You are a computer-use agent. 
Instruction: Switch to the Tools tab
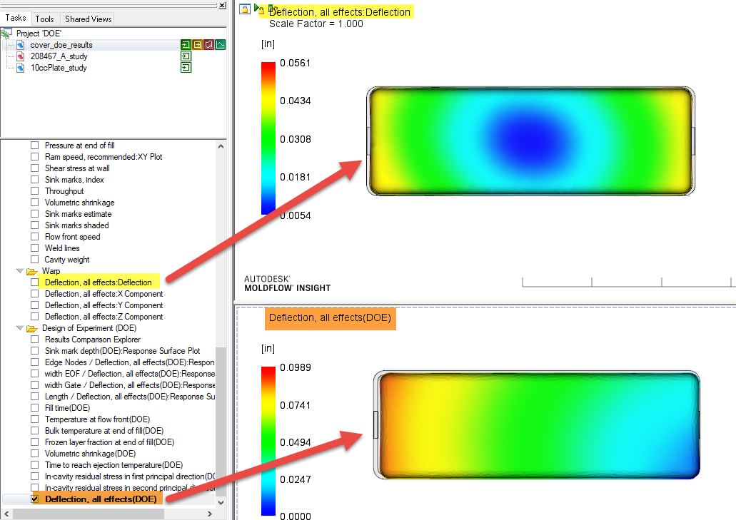[45, 19]
